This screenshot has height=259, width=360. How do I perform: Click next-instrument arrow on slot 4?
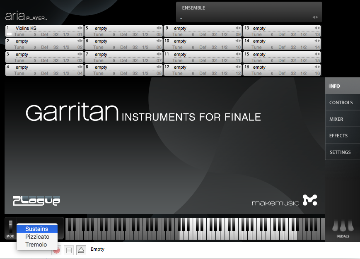[x=81, y=67]
